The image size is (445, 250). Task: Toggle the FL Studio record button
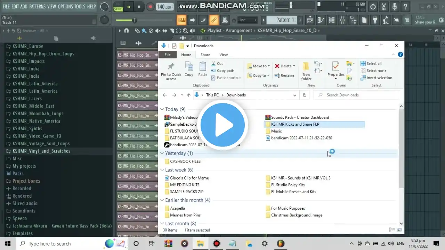pos(150,7)
